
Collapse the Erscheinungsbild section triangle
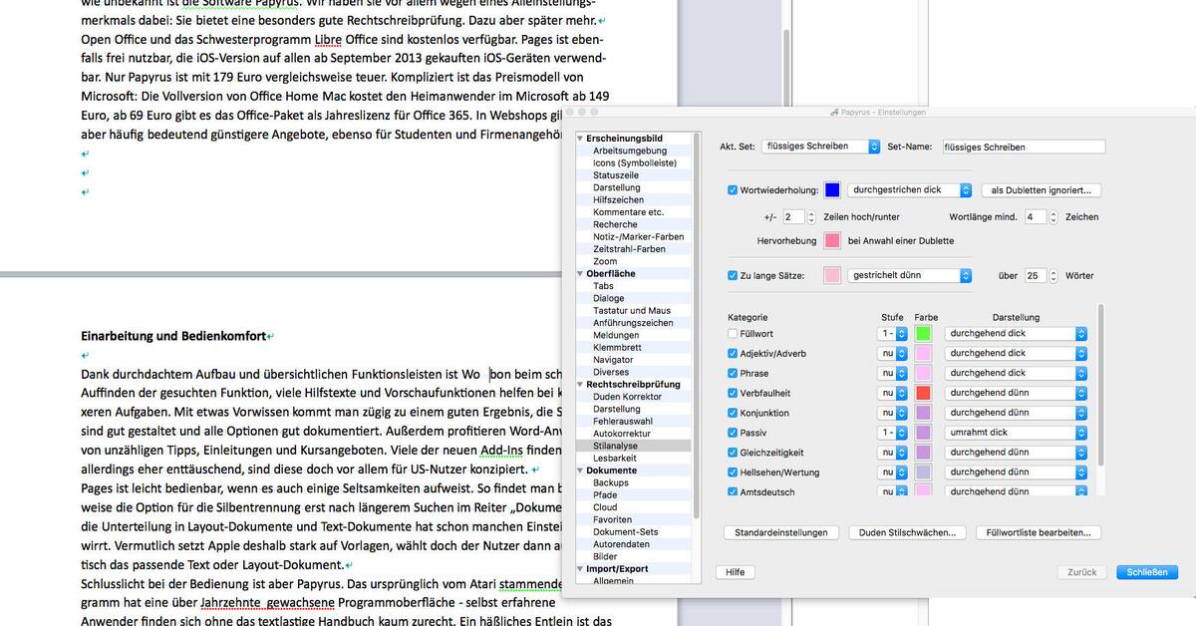[x=580, y=138]
